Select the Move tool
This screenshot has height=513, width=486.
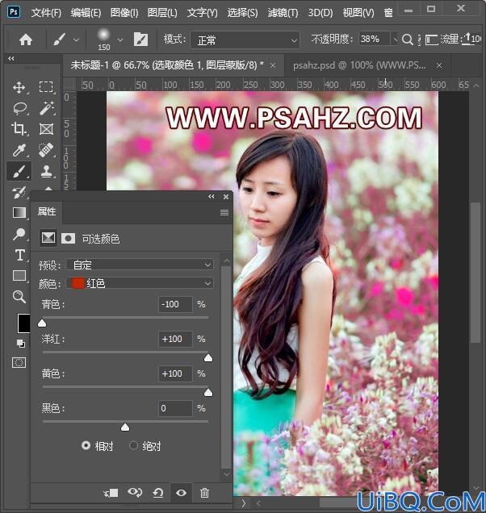click(19, 87)
